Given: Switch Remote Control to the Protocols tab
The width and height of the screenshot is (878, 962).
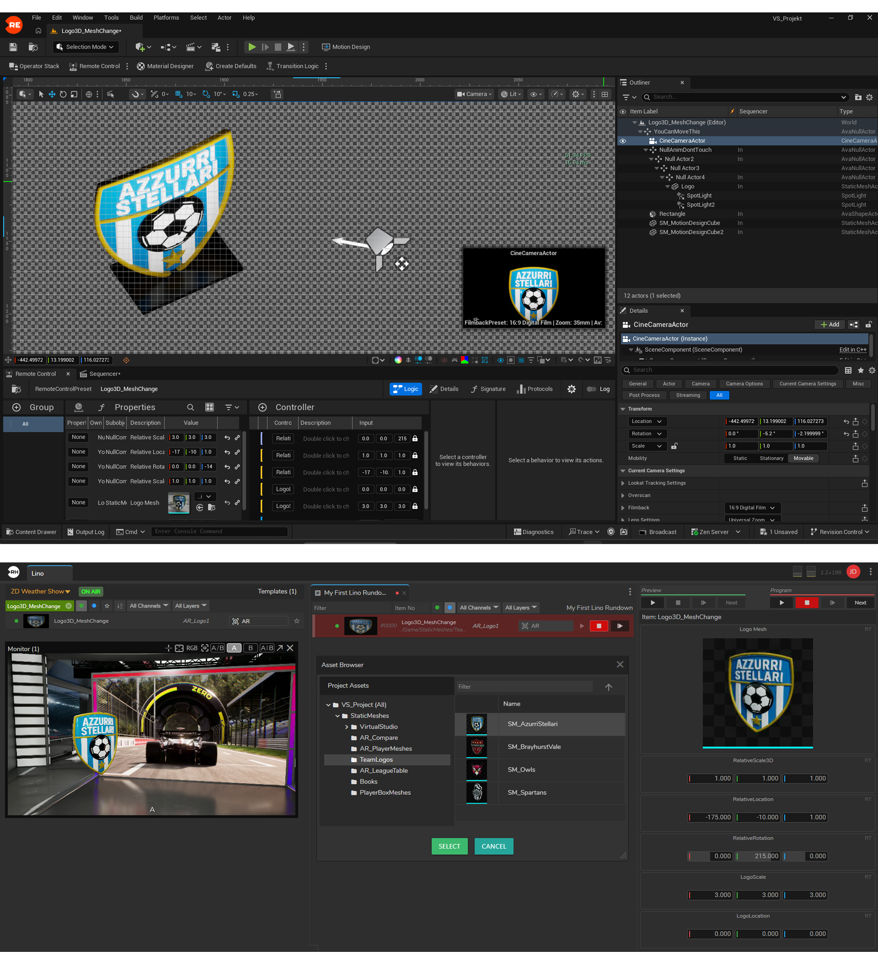Looking at the screenshot, I should click(535, 390).
